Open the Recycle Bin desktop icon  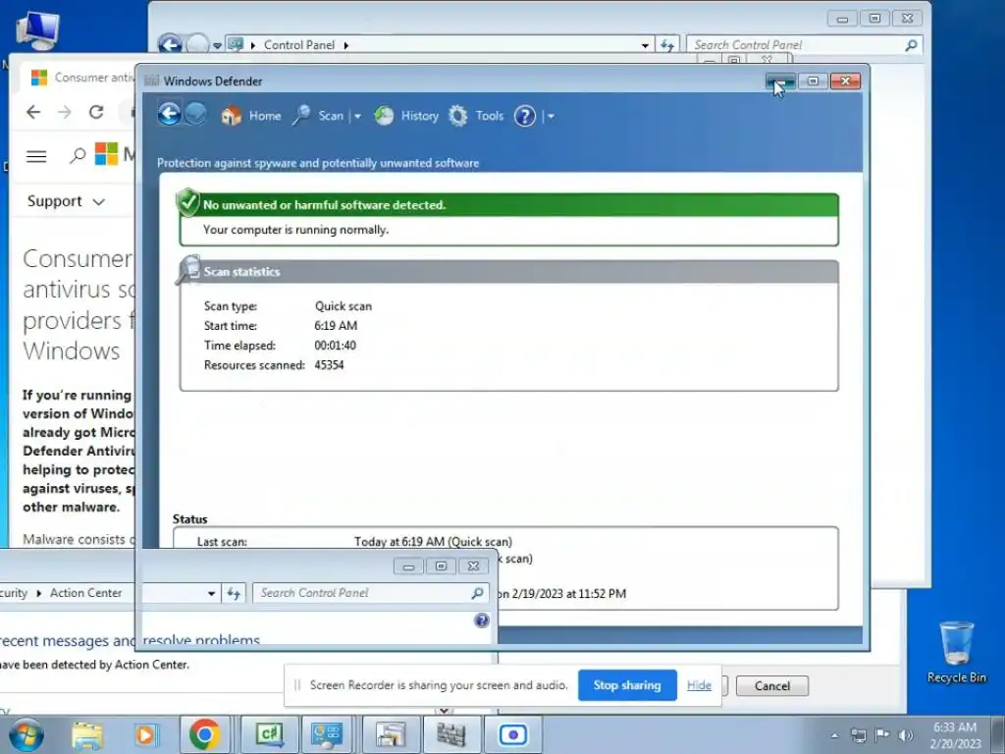coord(956,652)
